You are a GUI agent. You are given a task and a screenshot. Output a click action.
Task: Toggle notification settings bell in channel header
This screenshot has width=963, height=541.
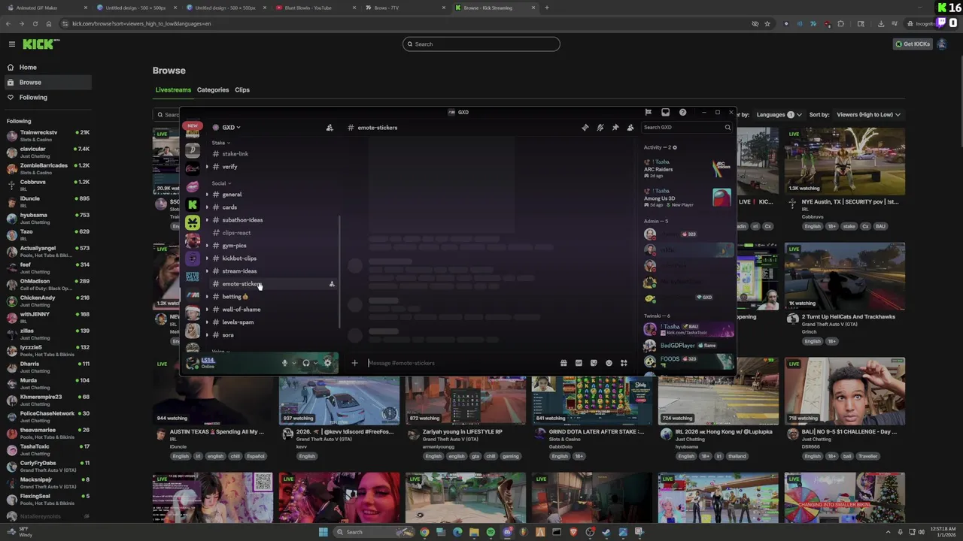(600, 128)
